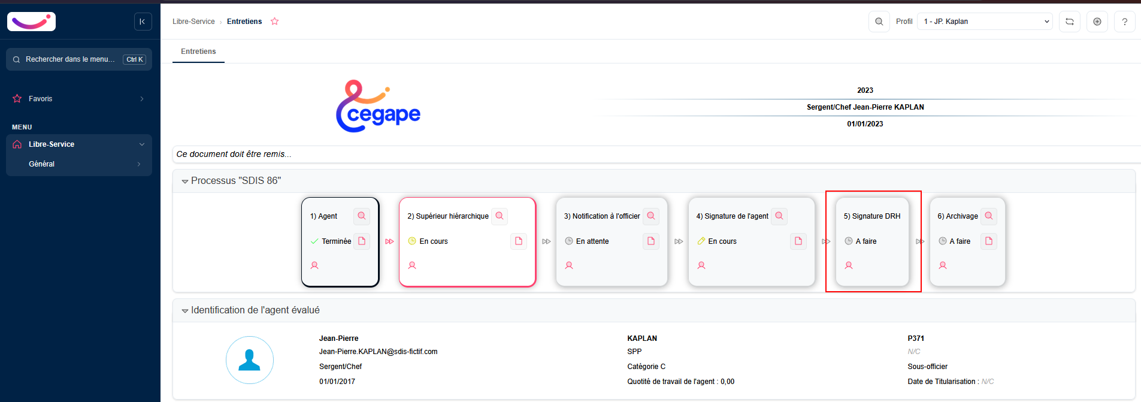Open the search icon beside Profil
The height and width of the screenshot is (402, 1141).
(x=879, y=22)
